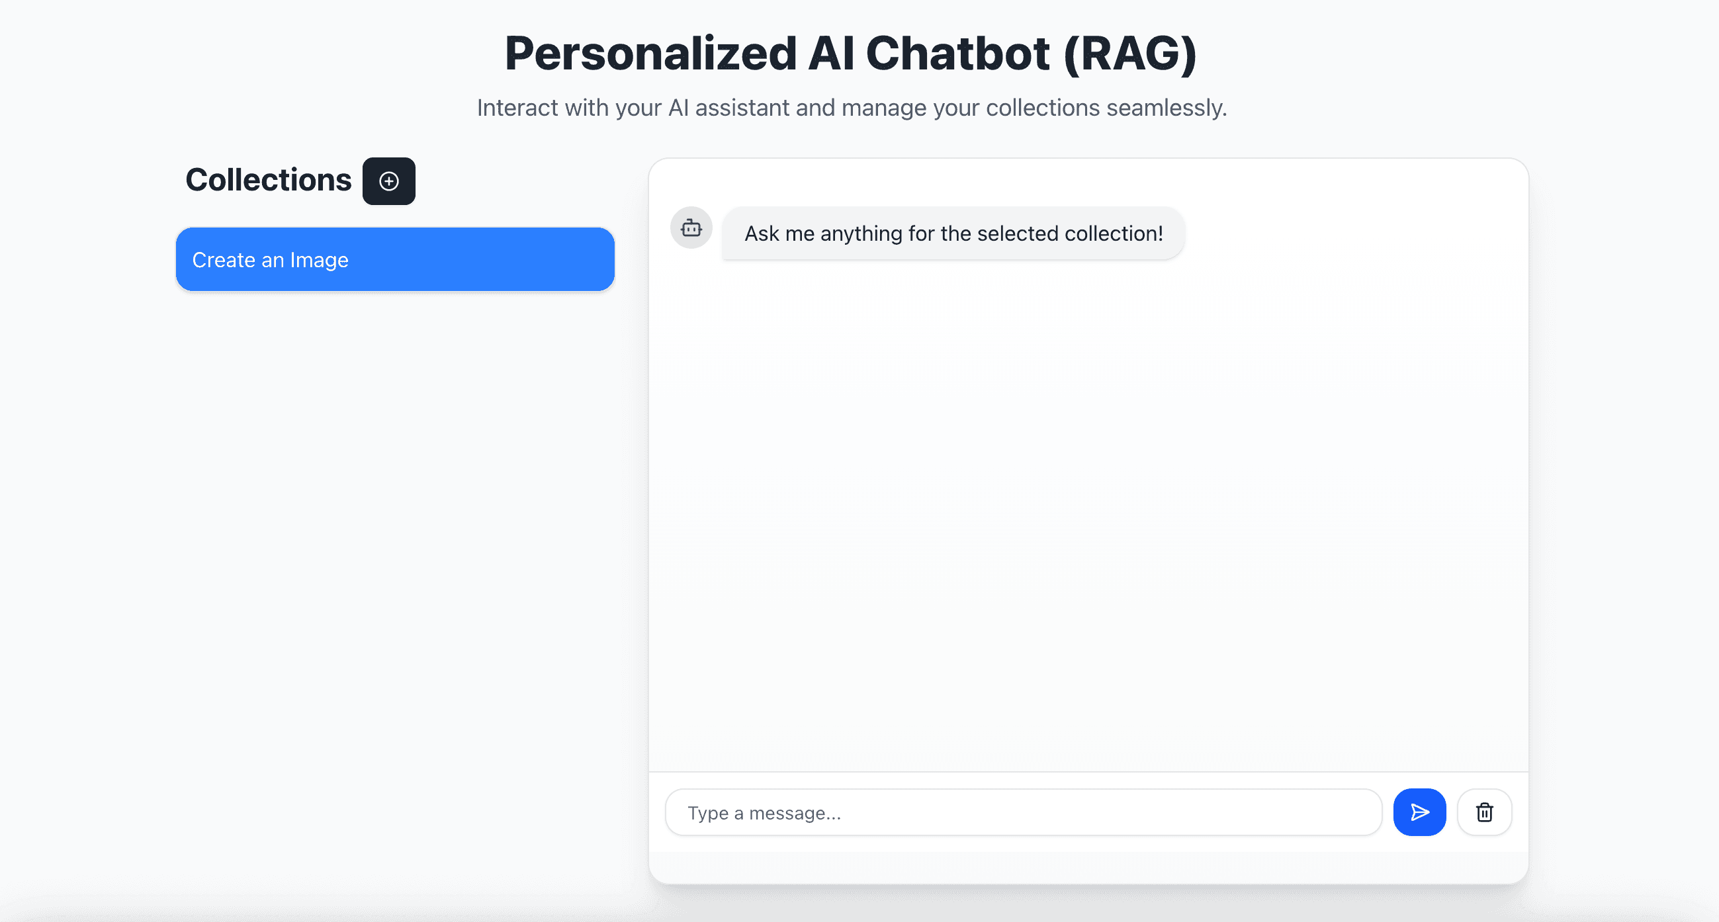Click the assistant's greeting message bubble
Image resolution: width=1719 pixels, height=922 pixels.
pos(953,233)
